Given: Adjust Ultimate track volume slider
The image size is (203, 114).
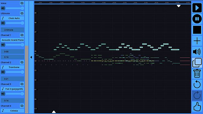Looking at the screenshot, I should point(15,23).
